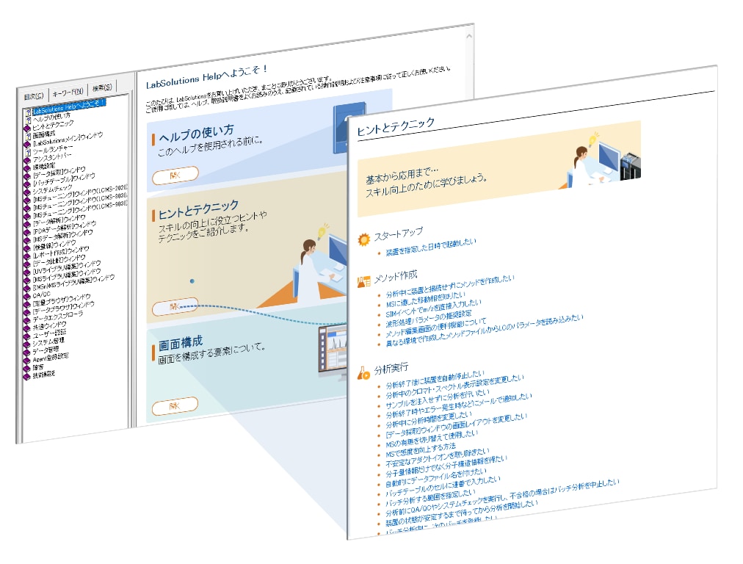Select [MSチューニング]ウィンドウ(LCMS-2020) tree entry

coord(80,194)
